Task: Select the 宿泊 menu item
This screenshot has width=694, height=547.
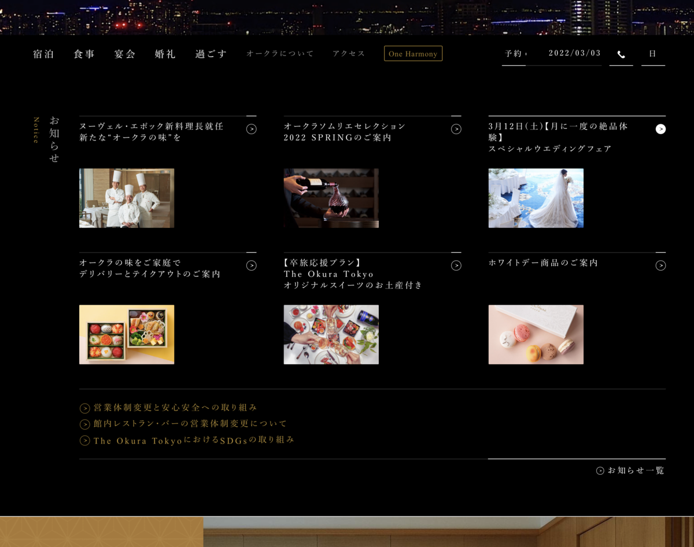Action: [x=43, y=54]
